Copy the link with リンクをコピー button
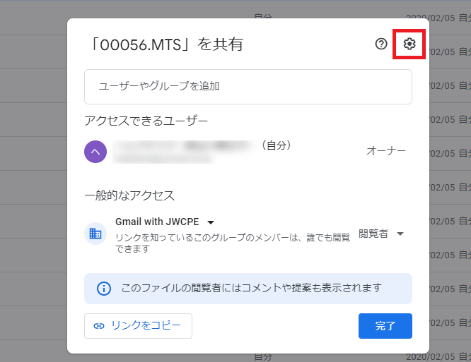The image size is (471, 362). click(x=138, y=326)
